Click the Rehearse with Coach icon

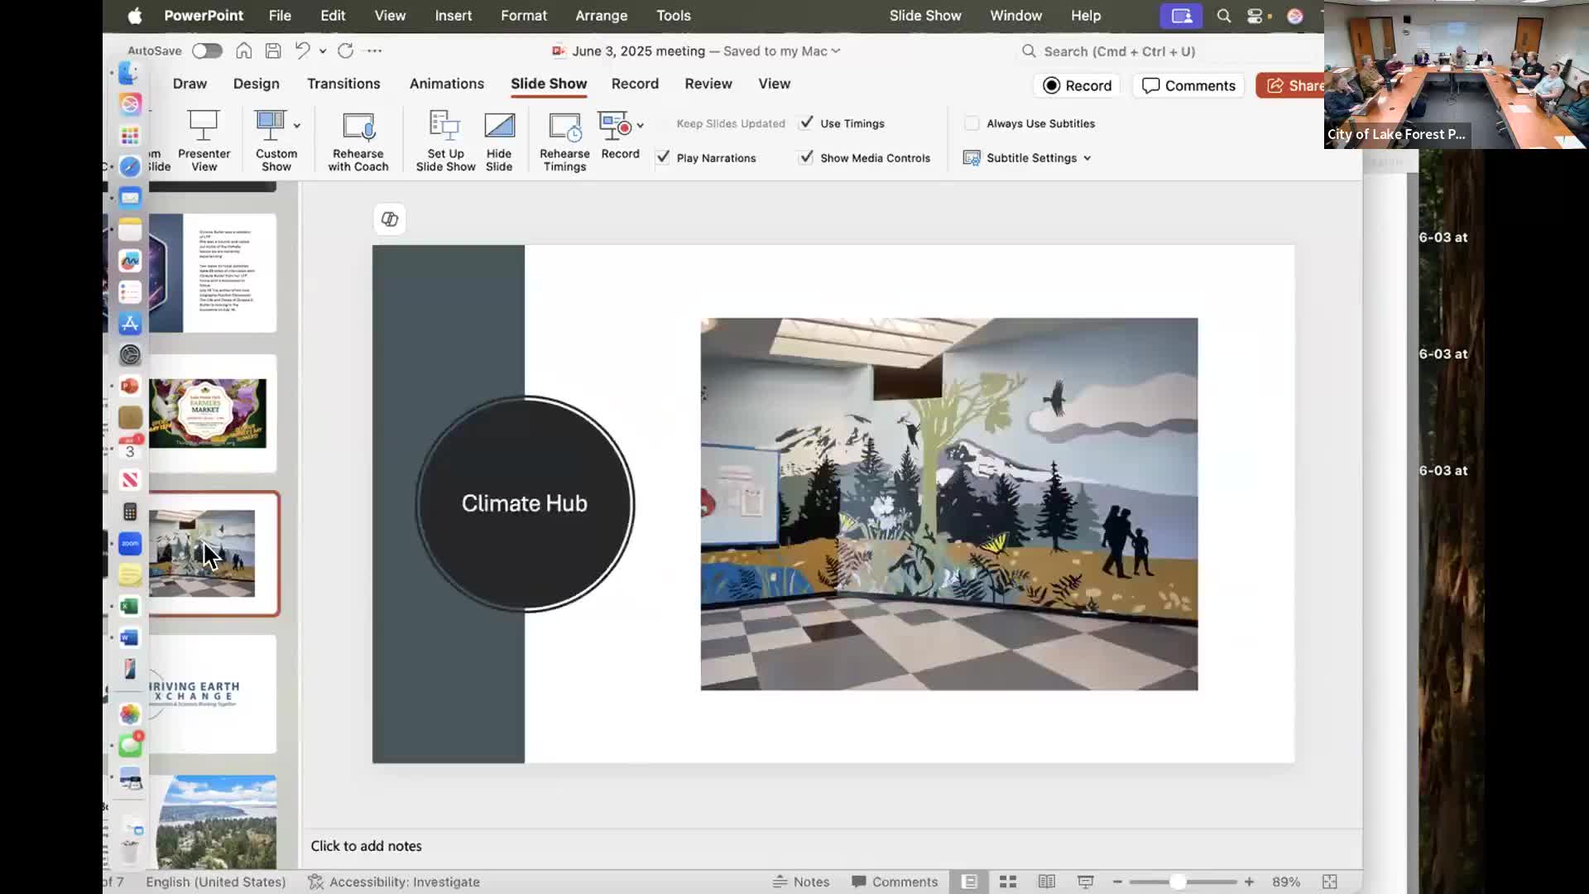click(x=358, y=127)
